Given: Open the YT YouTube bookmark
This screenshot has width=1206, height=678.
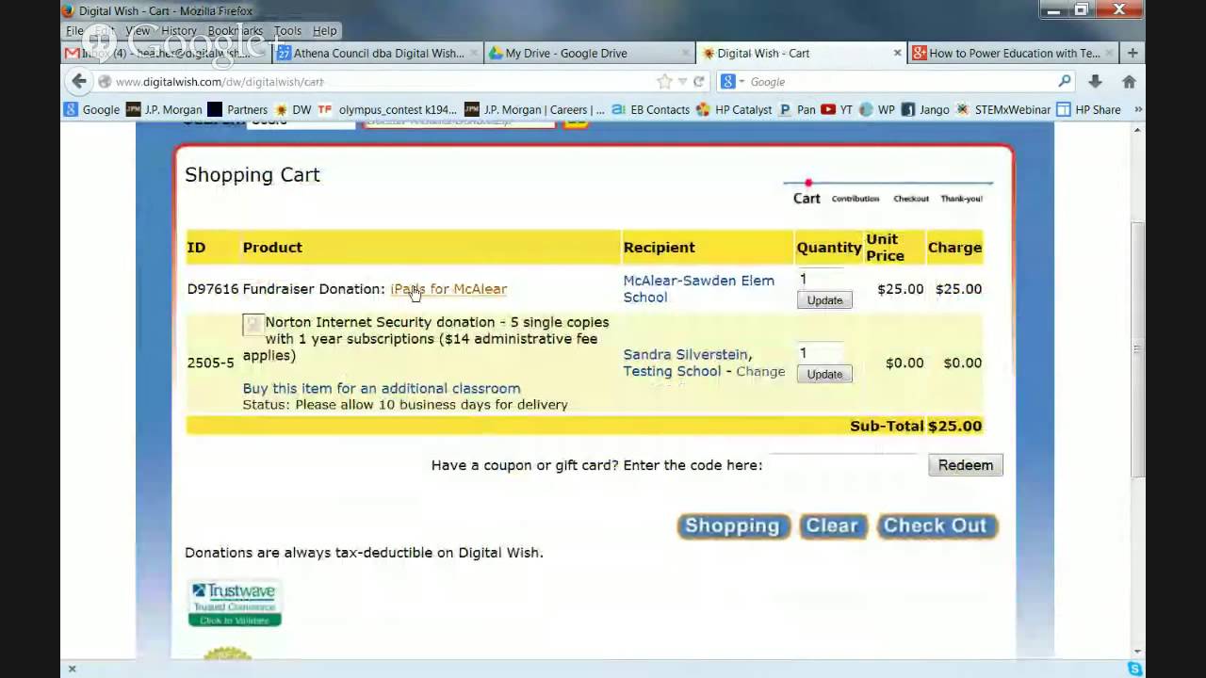Looking at the screenshot, I should (837, 109).
